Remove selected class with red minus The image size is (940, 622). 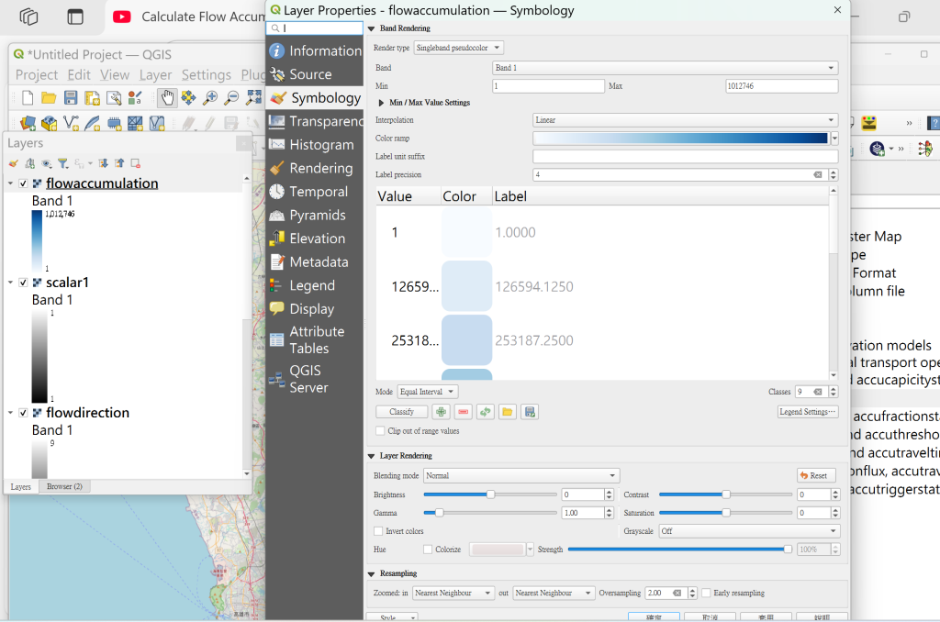coord(463,412)
